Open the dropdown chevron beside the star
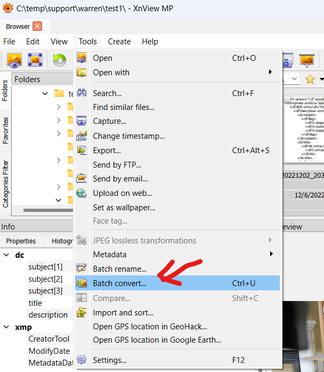 (x=294, y=78)
